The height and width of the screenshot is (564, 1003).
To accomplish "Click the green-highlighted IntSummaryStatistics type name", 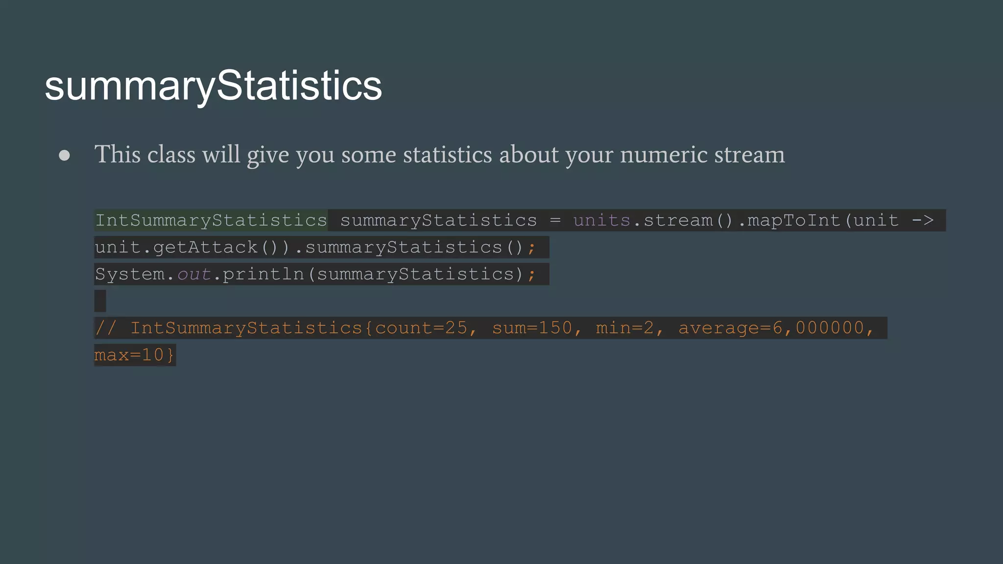I will [211, 220].
